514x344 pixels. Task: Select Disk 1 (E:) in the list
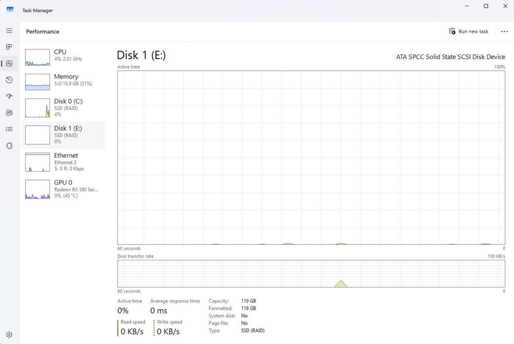click(x=63, y=135)
